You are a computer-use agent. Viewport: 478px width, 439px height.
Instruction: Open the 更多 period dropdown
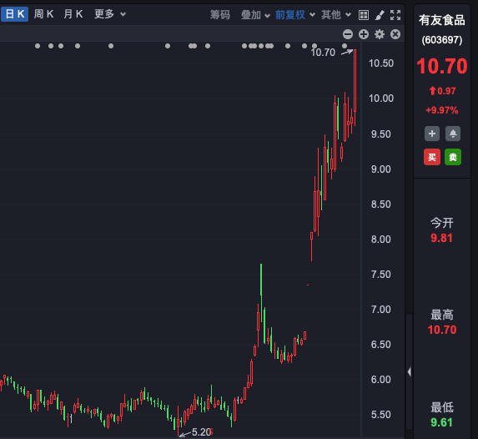click(x=110, y=14)
